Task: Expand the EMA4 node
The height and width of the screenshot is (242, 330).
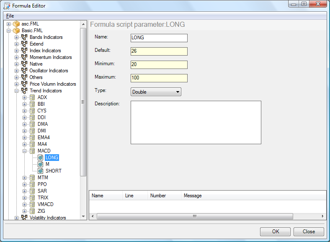Action: point(25,138)
